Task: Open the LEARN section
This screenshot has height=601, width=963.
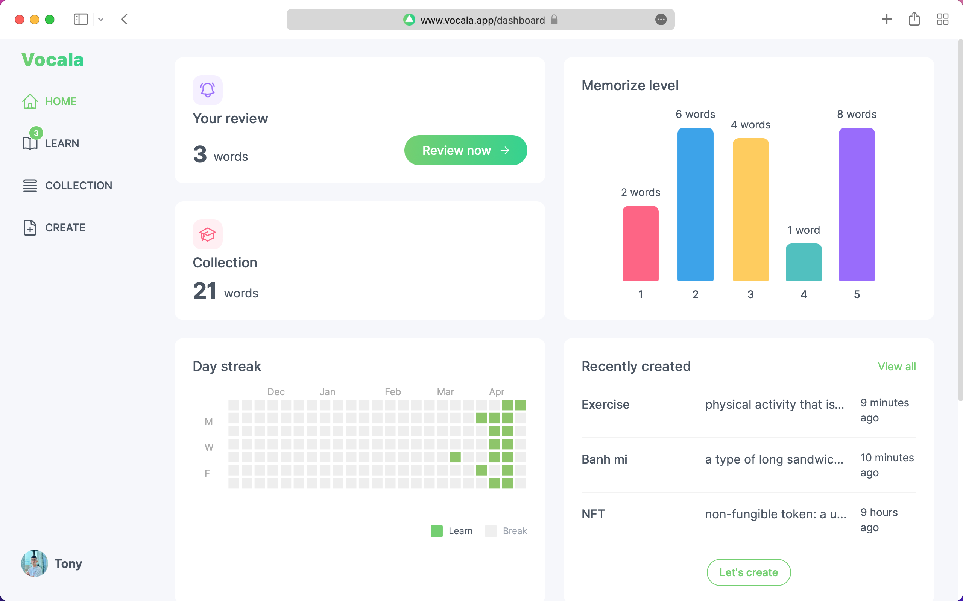Action: point(62,143)
